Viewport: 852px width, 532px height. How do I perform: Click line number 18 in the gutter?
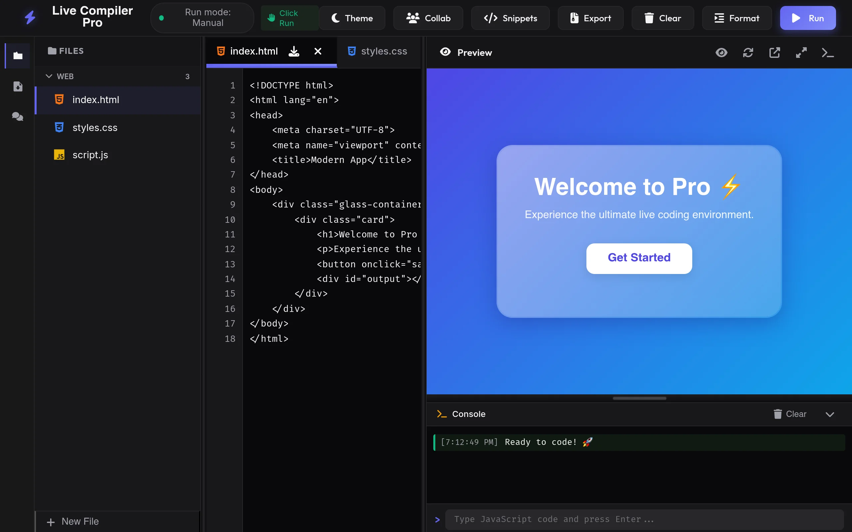(230, 338)
